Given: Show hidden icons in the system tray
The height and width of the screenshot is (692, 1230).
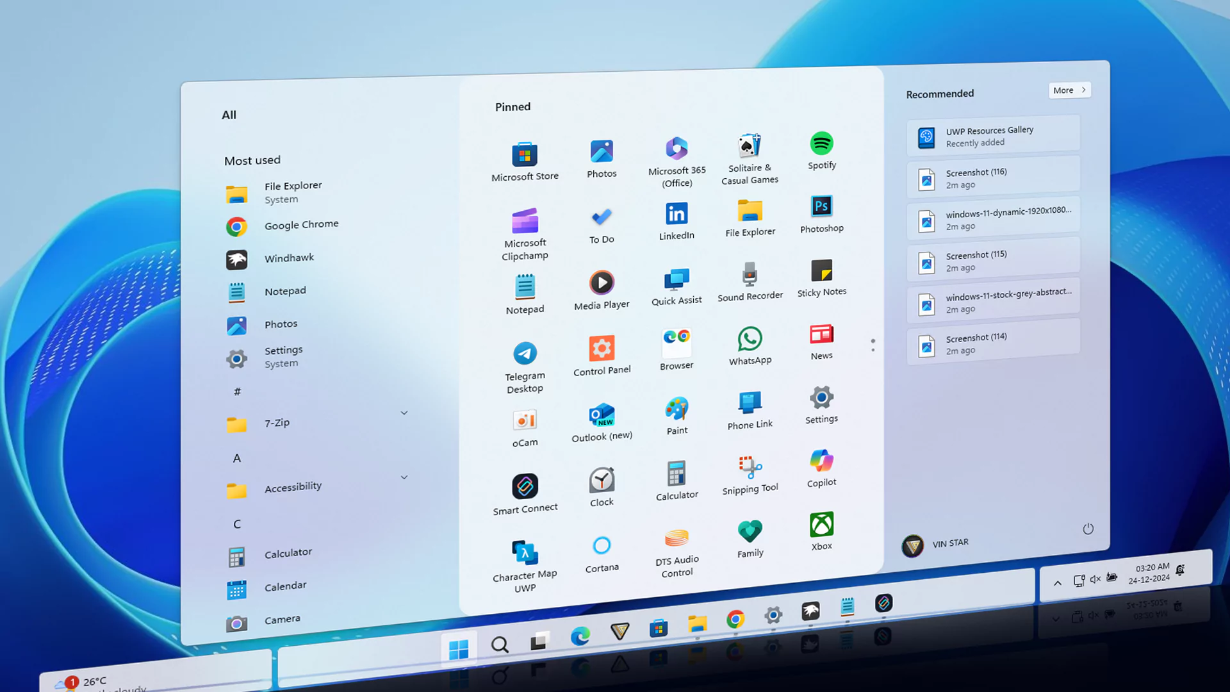Looking at the screenshot, I should pos(1057,583).
